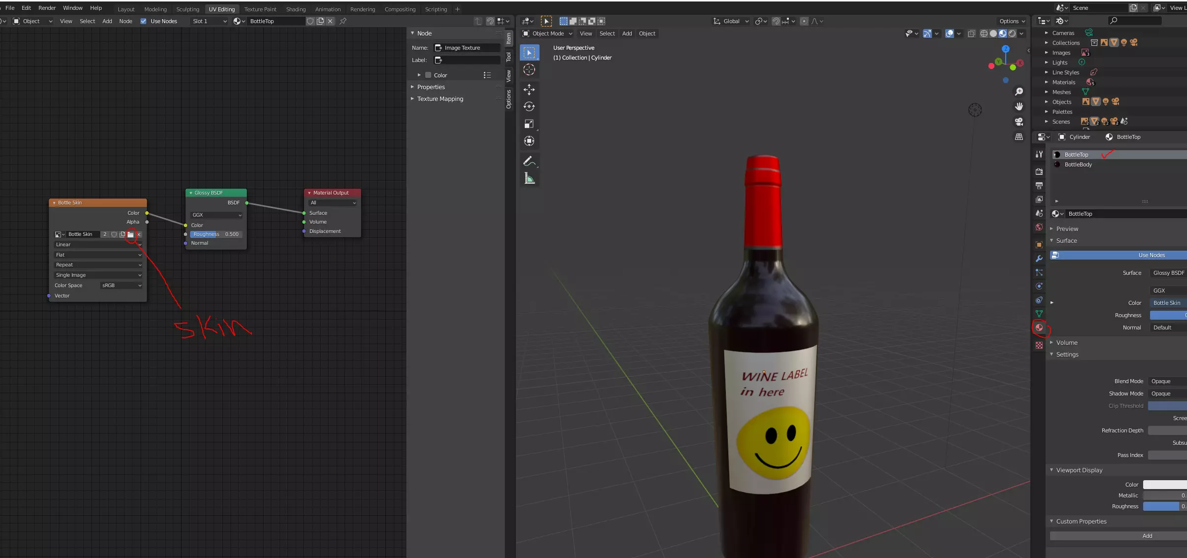Viewport: 1187px width, 558px height.
Task: Open the Object Data mesh properties tab
Action: tap(1039, 314)
